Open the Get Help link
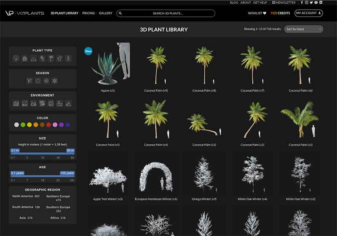This screenshot has width=337, height=236. pos(260,3)
